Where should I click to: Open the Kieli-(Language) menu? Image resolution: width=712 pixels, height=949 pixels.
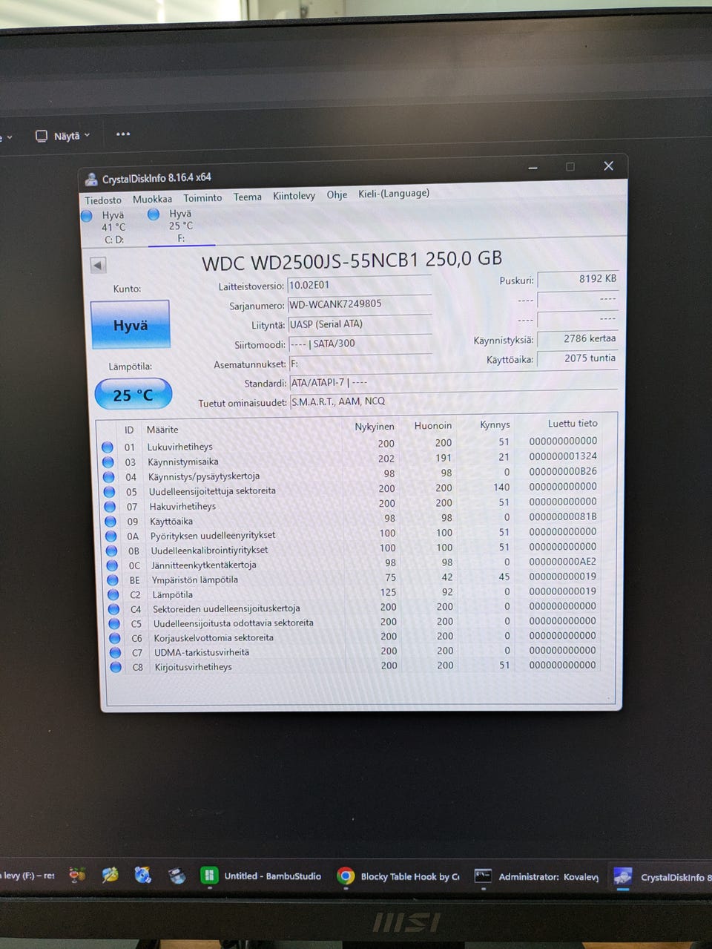[394, 194]
